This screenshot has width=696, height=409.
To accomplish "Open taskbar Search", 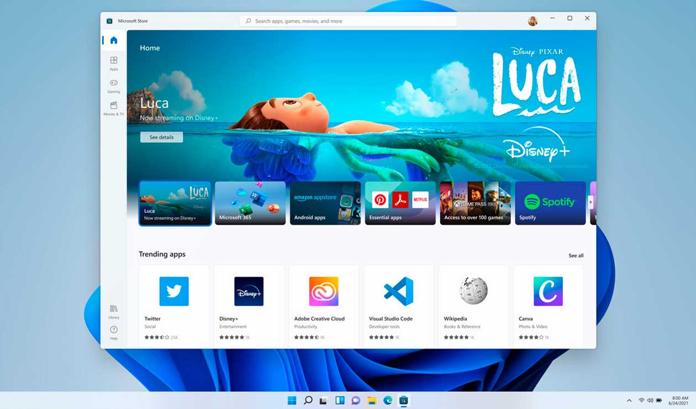I will pos(308,400).
